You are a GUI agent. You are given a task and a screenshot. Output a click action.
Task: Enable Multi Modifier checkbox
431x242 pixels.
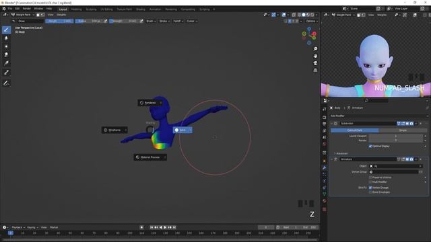[x=370, y=182]
